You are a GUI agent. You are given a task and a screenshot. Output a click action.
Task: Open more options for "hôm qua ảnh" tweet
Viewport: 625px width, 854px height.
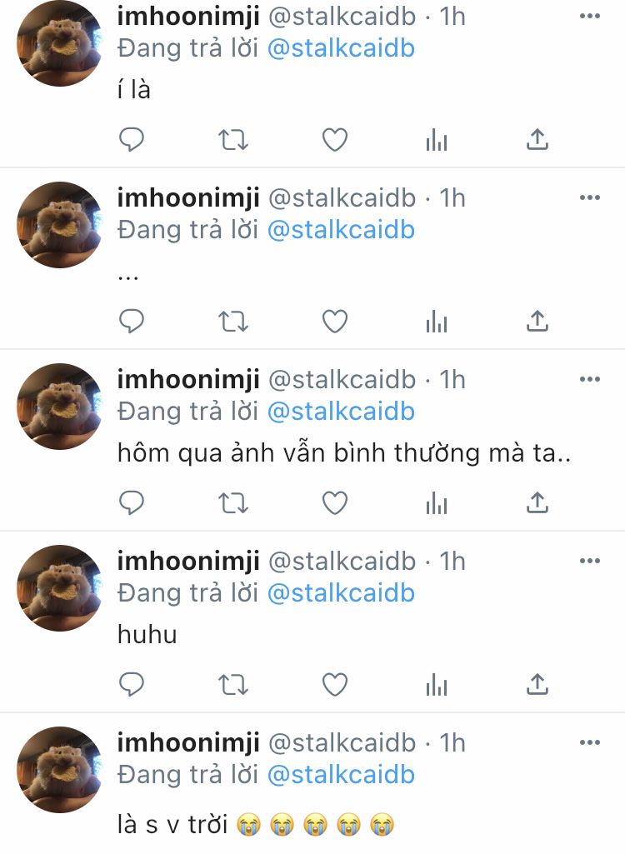pos(589,379)
